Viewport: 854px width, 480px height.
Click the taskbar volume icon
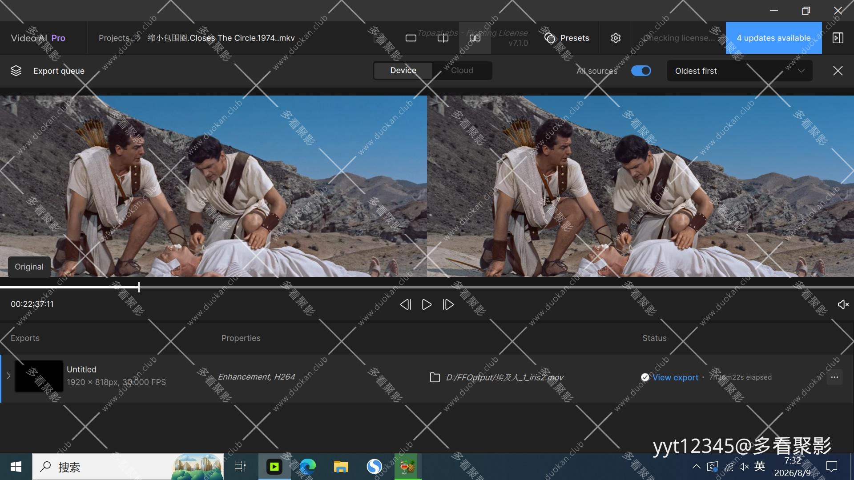(x=744, y=467)
